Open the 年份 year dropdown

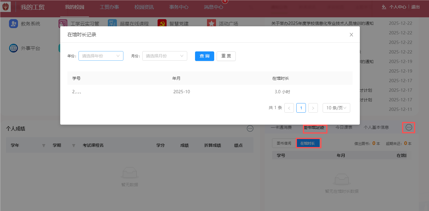[101, 56]
